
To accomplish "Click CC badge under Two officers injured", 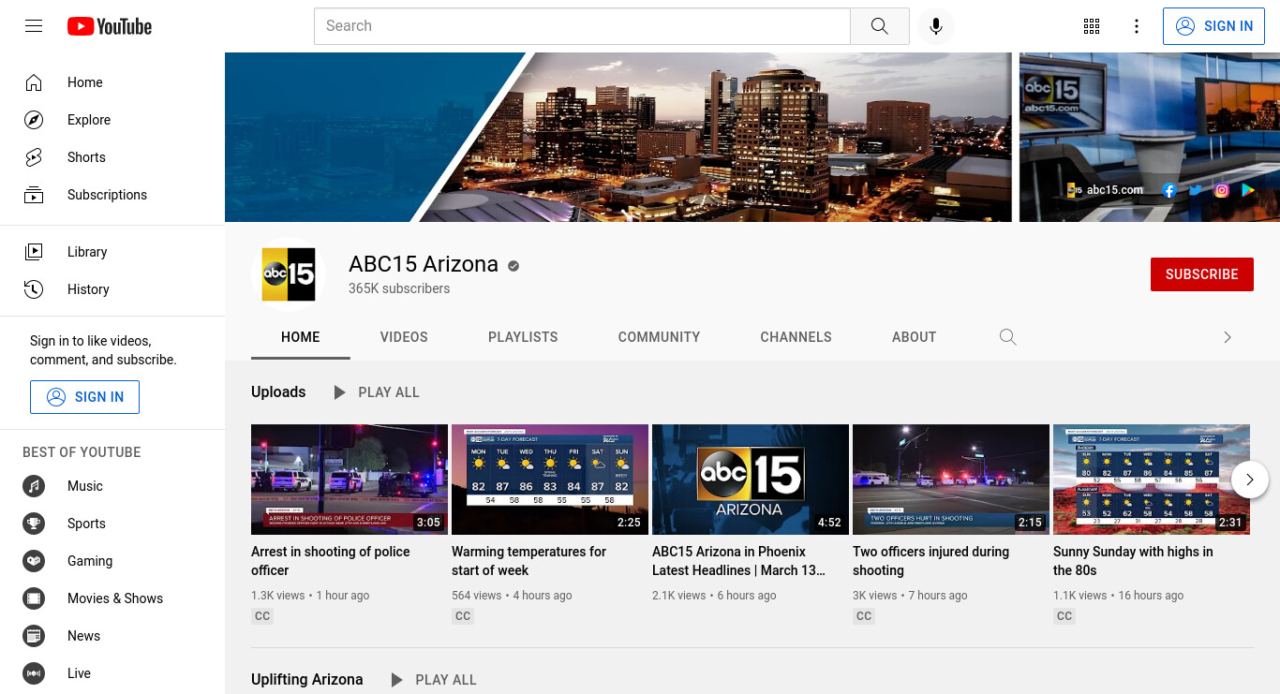I will pos(864,616).
